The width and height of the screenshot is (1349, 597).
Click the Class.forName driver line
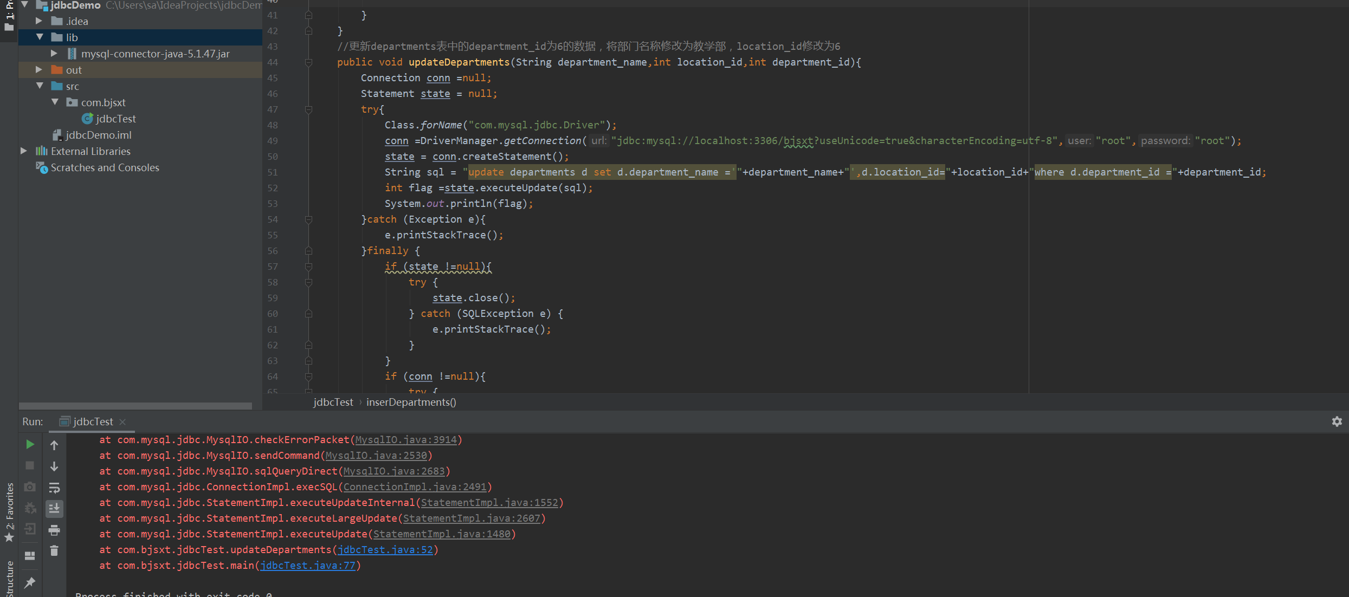[500, 125]
